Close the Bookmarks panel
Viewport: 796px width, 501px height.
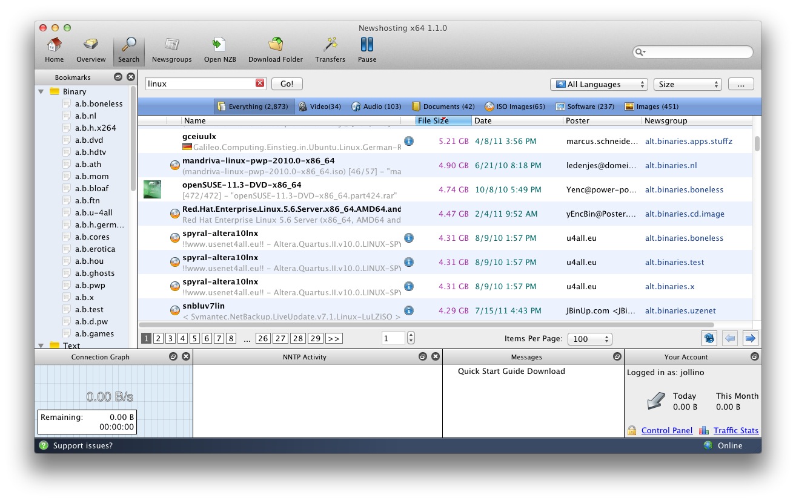tap(130, 77)
